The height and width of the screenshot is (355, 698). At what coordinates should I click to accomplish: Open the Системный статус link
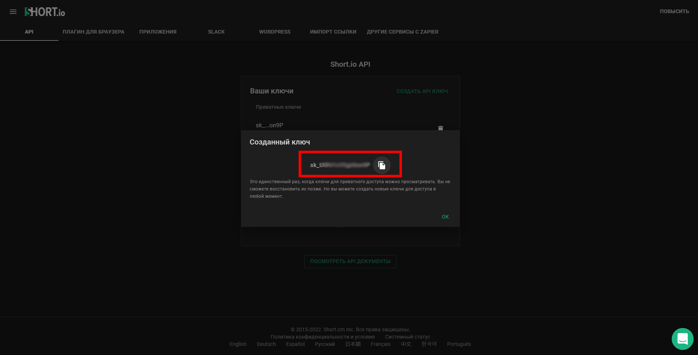407,337
